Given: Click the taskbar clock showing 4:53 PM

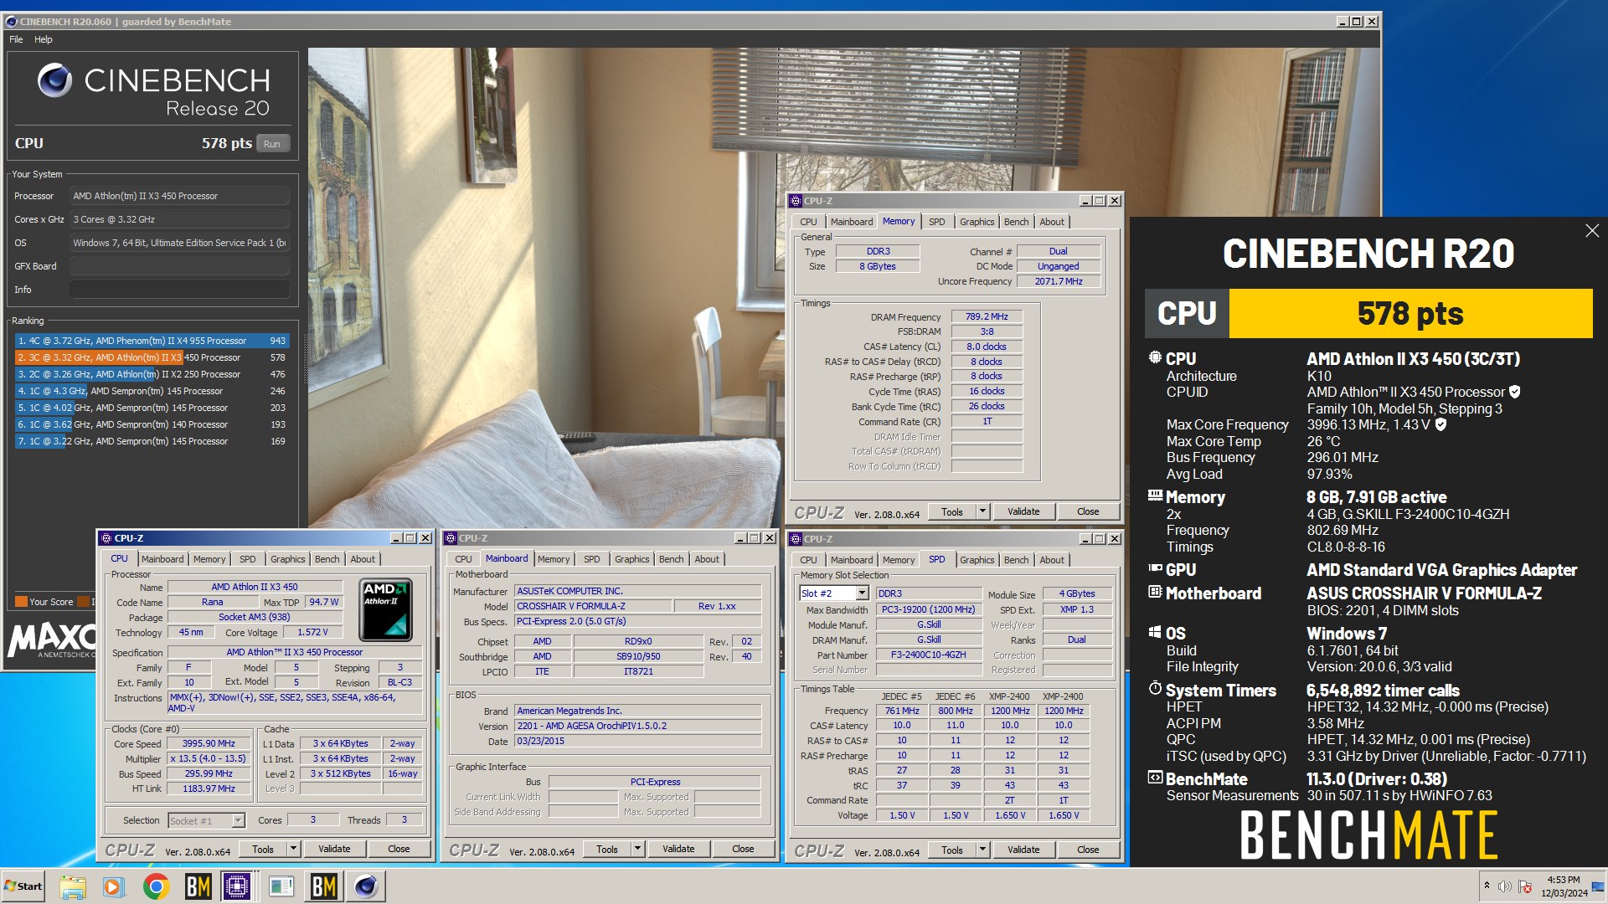Looking at the screenshot, I should click(x=1563, y=886).
